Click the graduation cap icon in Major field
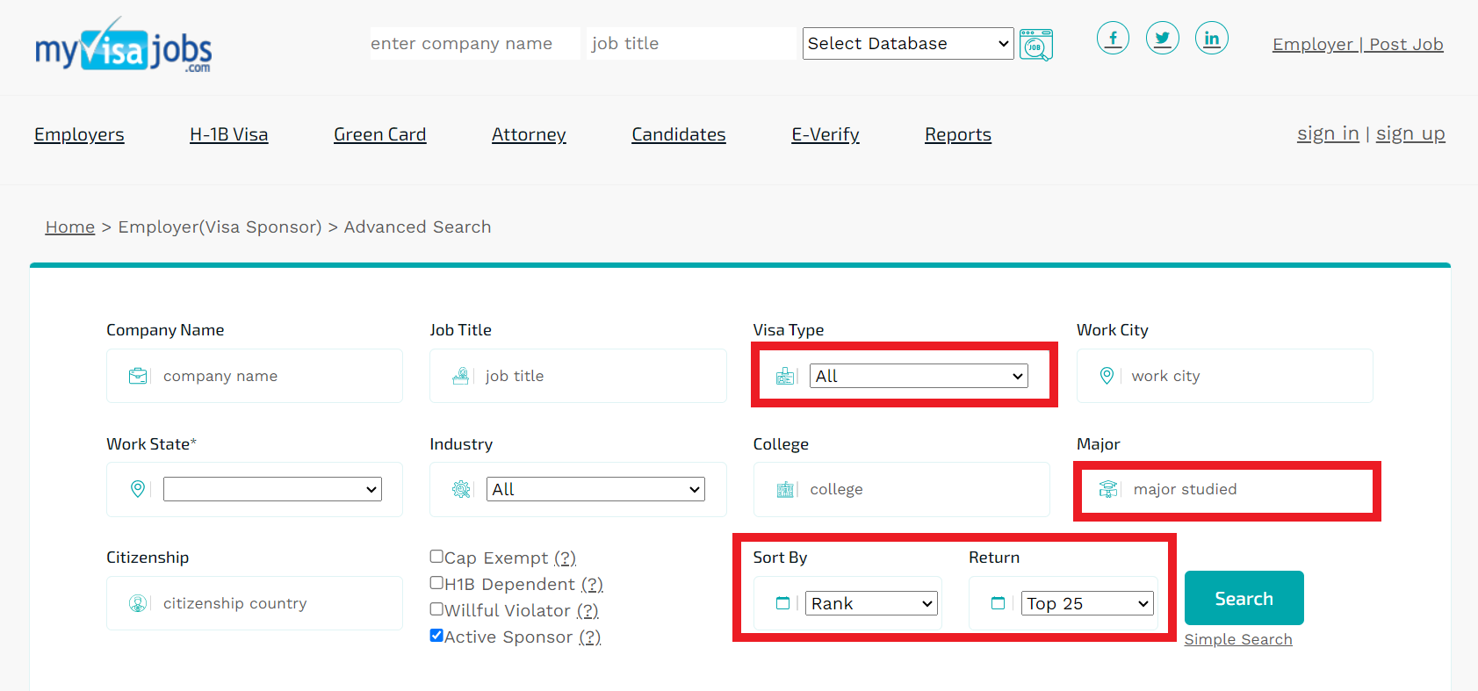1478x691 pixels. pyautogui.click(x=1108, y=489)
